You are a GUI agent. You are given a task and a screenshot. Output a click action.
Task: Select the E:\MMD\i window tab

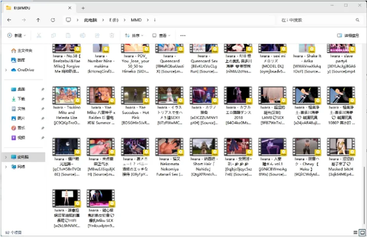[x=39, y=8]
